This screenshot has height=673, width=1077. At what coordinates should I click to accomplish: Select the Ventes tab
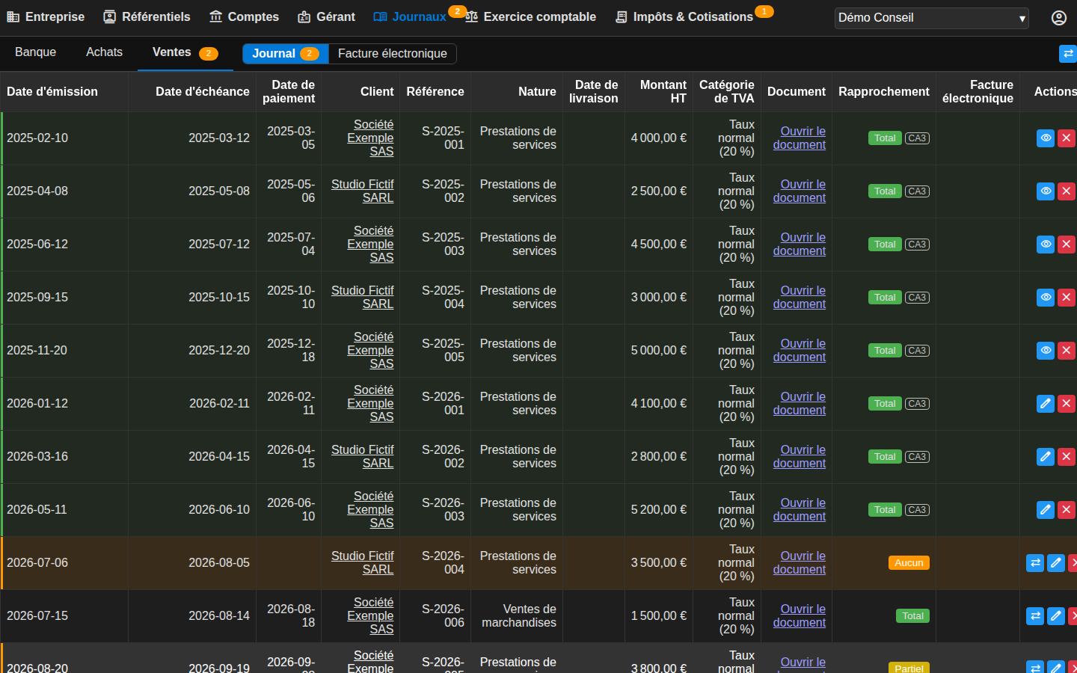click(x=185, y=52)
